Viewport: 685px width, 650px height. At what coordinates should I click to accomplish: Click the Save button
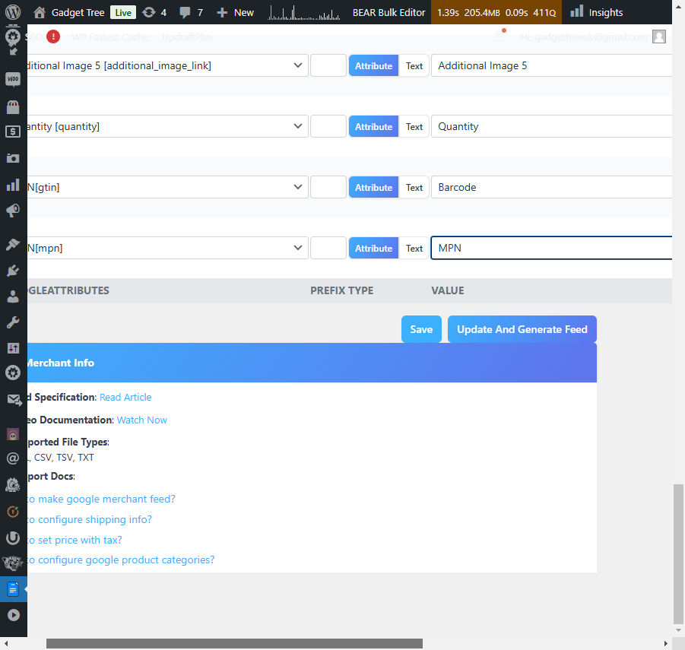coord(421,329)
